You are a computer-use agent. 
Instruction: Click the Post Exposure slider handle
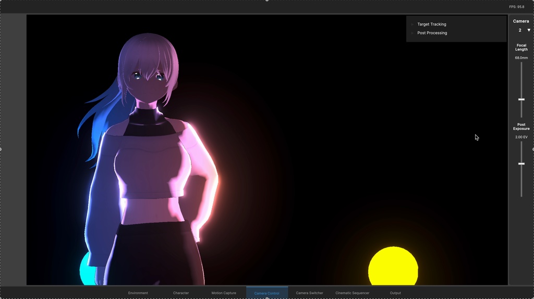(521, 164)
